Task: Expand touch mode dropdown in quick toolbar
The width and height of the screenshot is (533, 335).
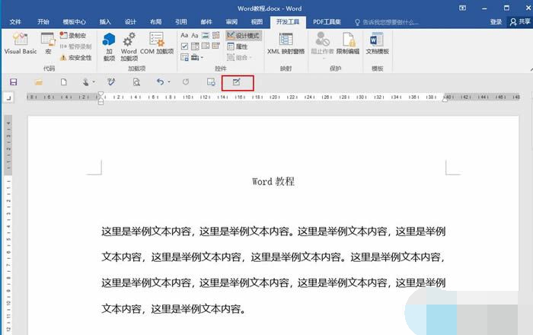Action: tap(94, 82)
